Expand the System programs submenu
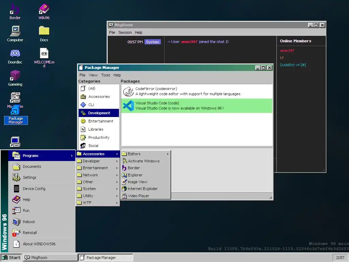 (x=98, y=189)
